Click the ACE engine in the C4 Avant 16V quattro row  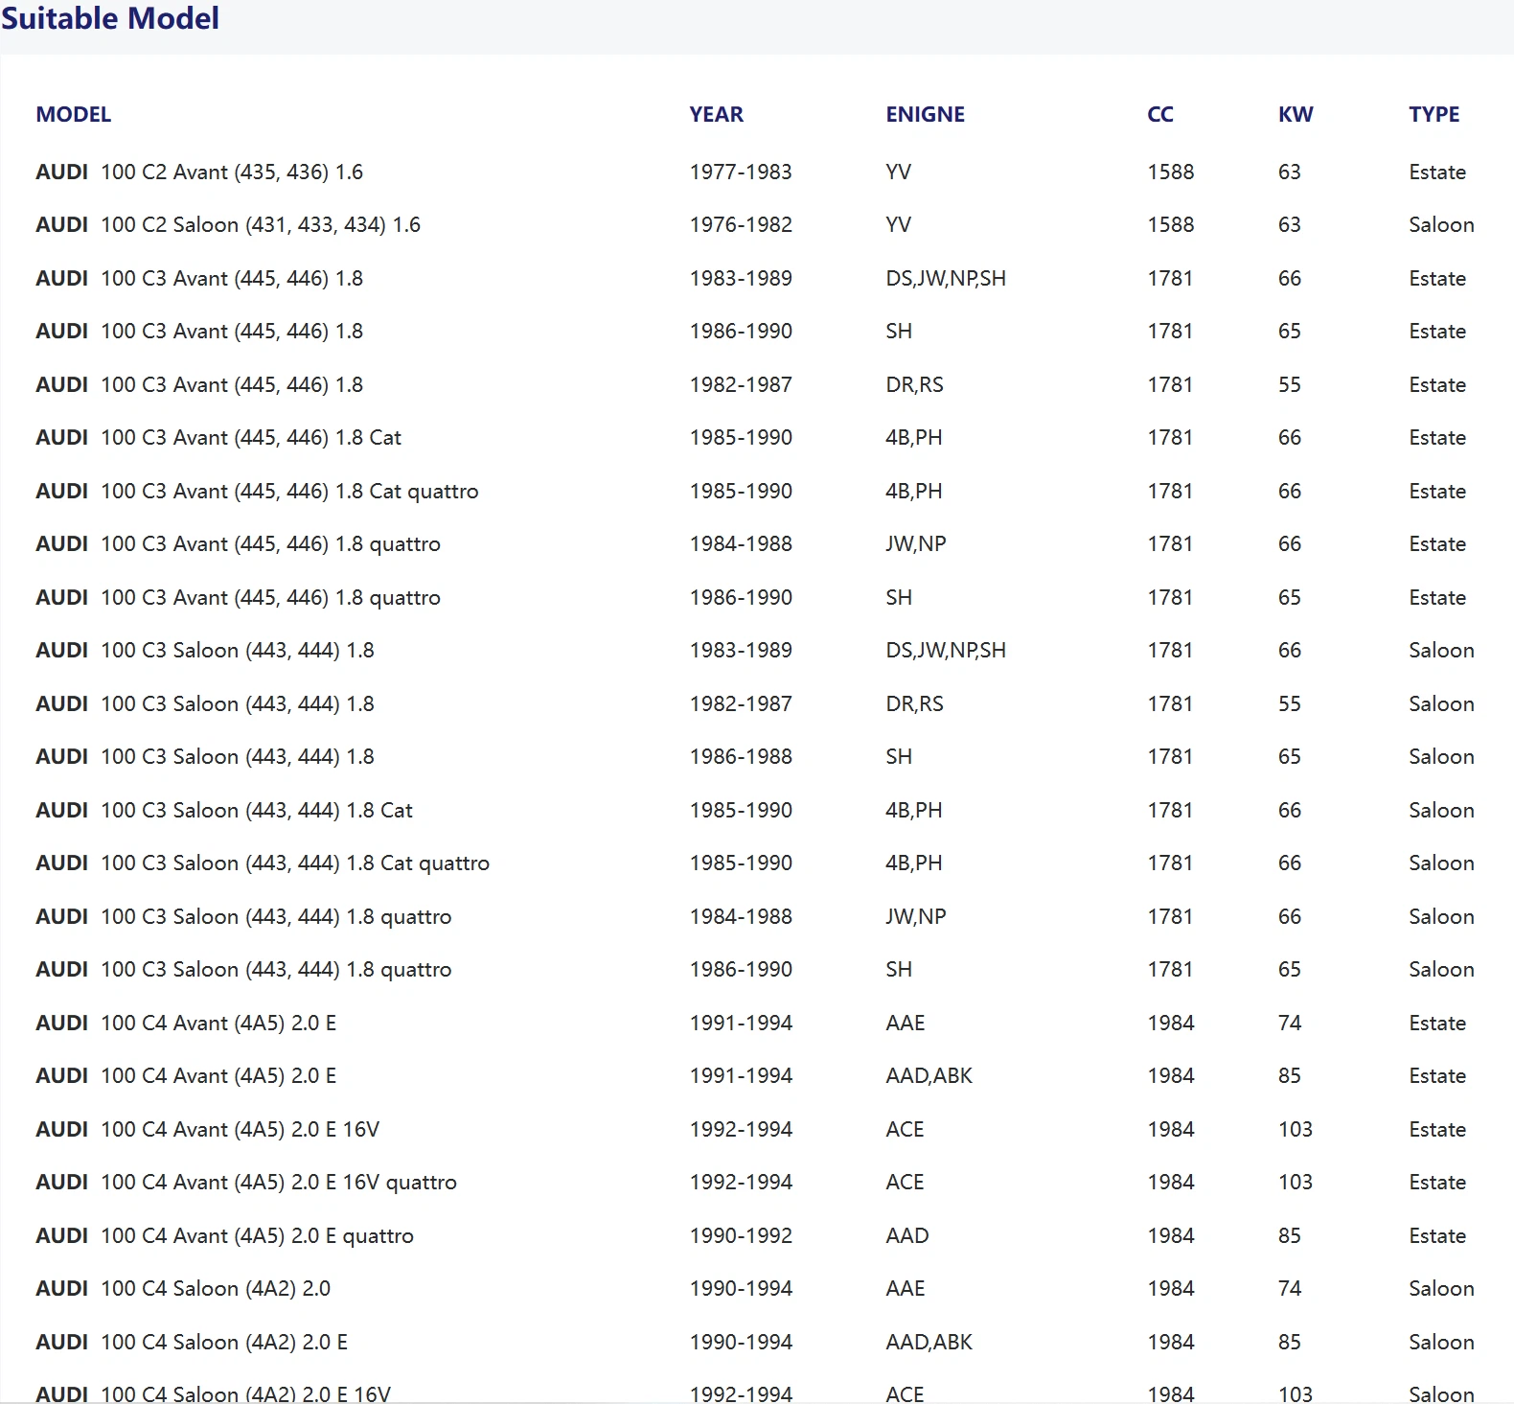tap(906, 1183)
